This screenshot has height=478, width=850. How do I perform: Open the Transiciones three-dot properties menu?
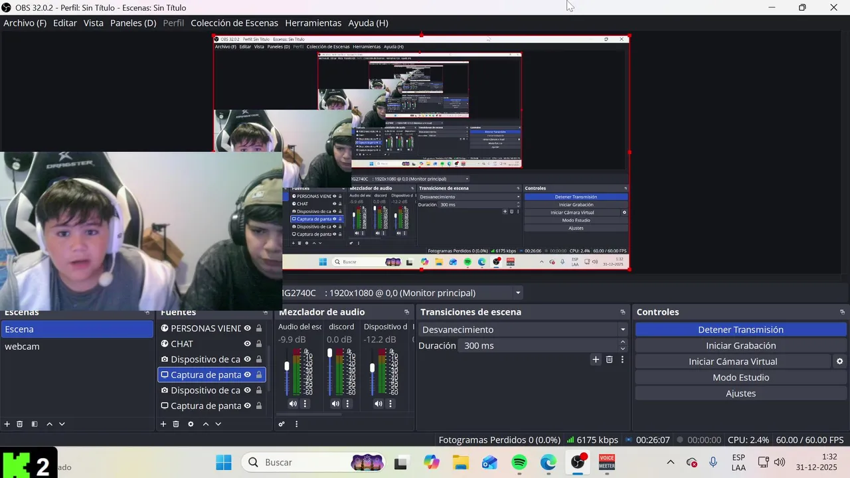pyautogui.click(x=622, y=360)
